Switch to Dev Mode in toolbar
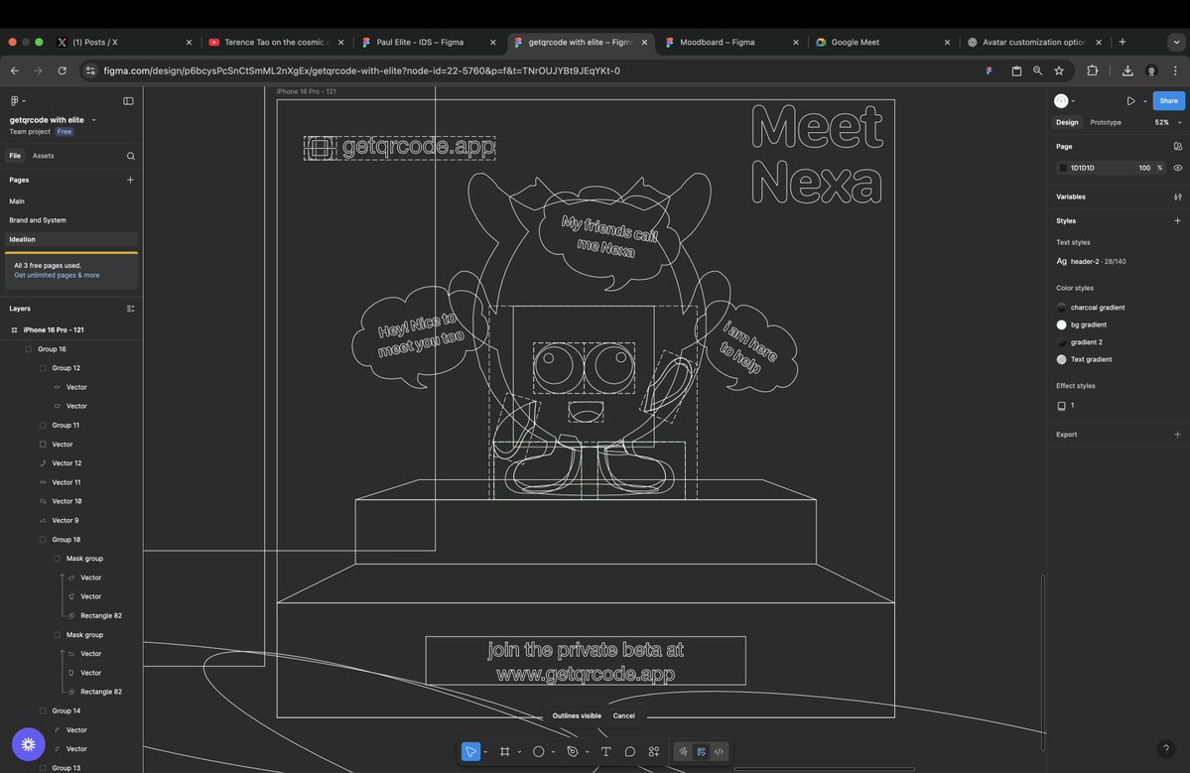 click(719, 752)
